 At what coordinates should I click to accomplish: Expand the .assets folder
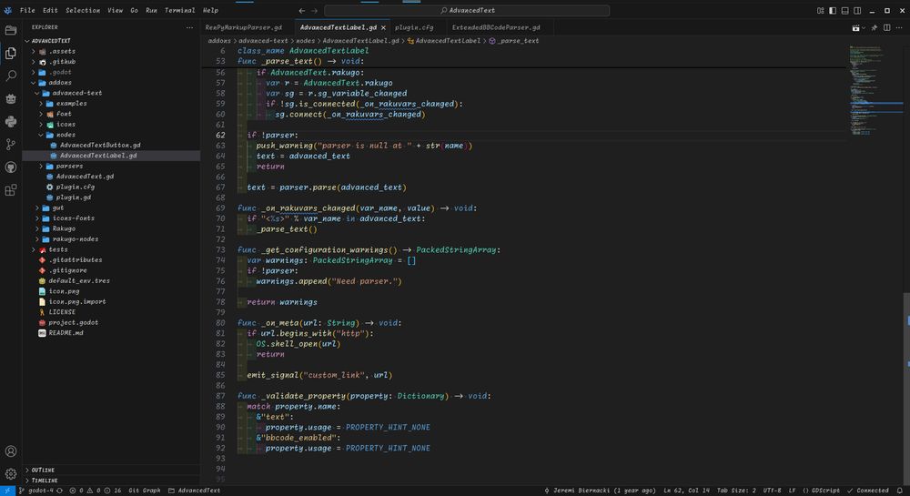click(x=110, y=51)
